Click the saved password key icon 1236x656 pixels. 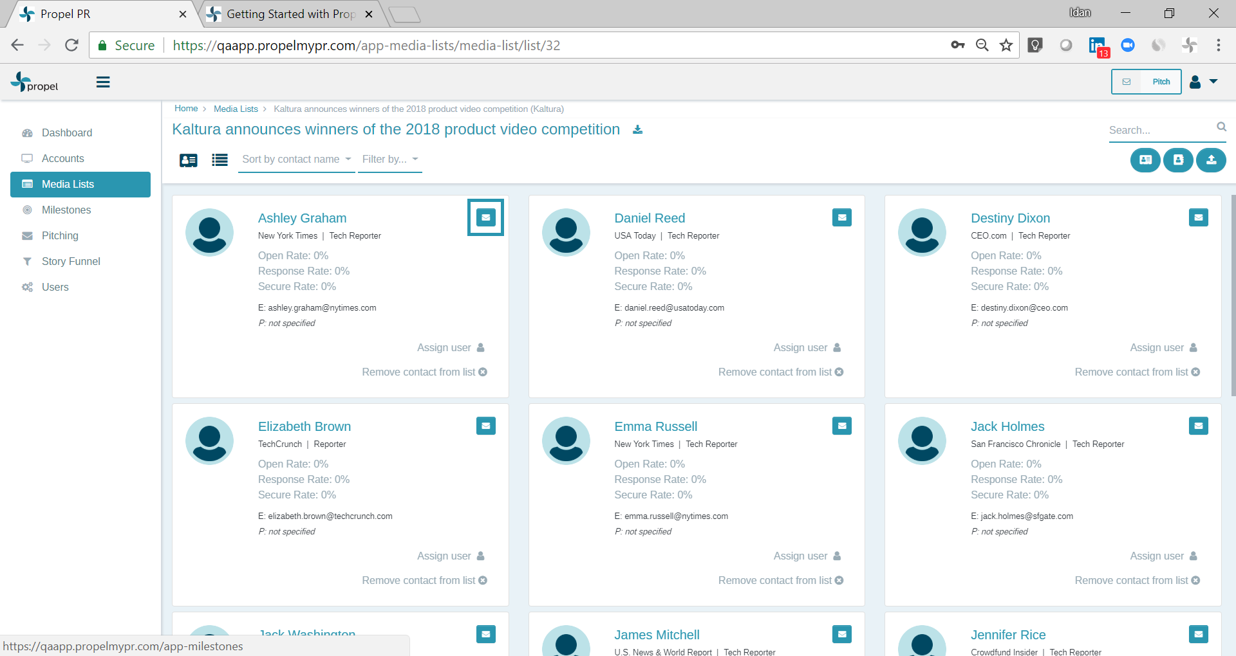pyautogui.click(x=957, y=45)
